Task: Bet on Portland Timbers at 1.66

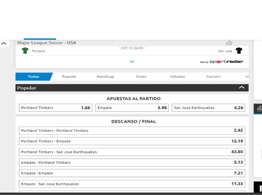Action: click(x=56, y=108)
